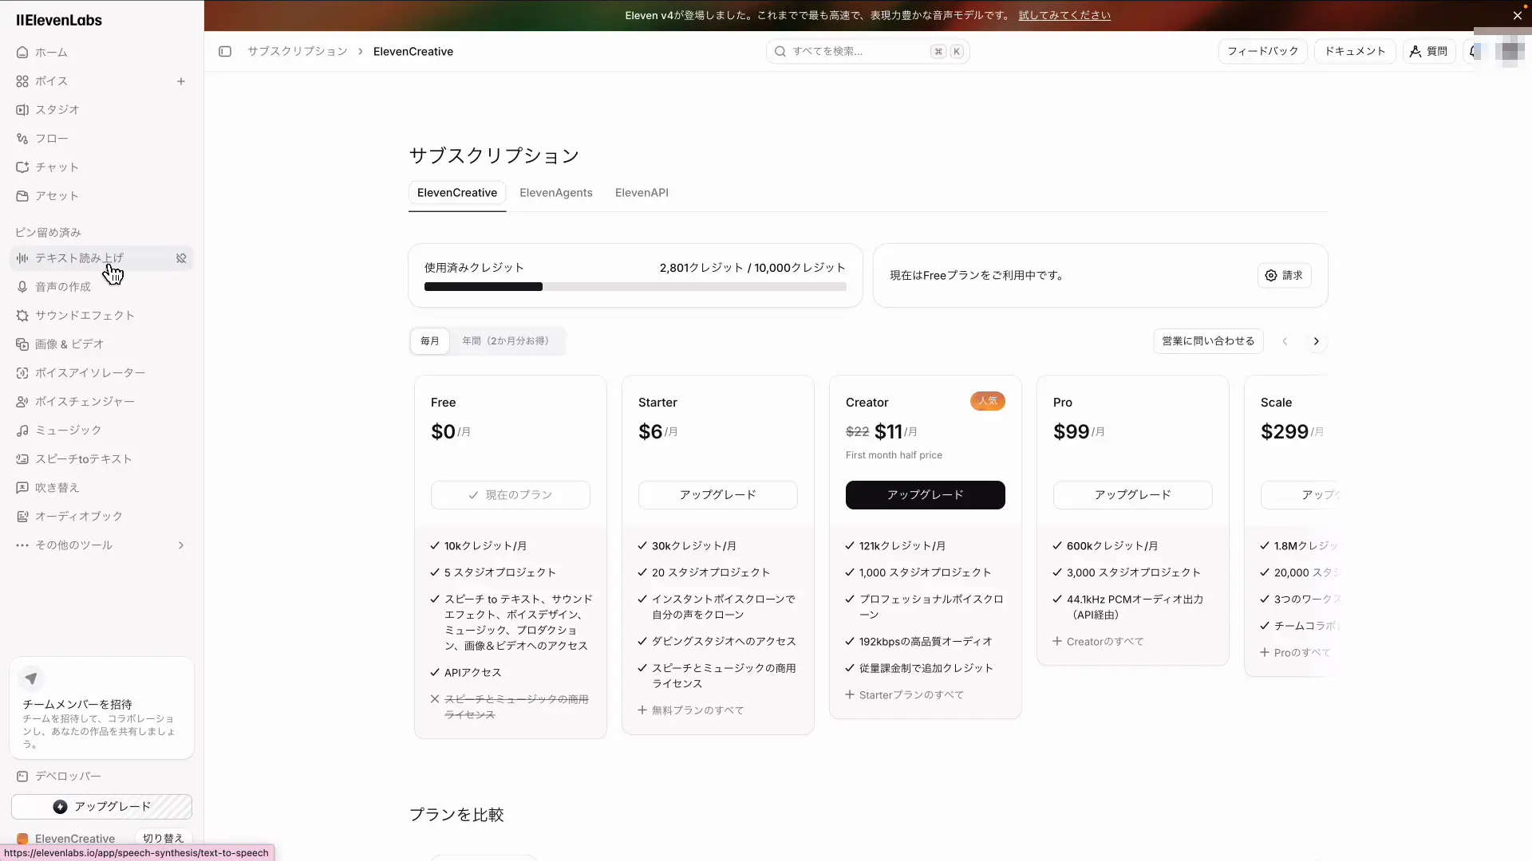Click the used credits progress bar

click(635, 287)
